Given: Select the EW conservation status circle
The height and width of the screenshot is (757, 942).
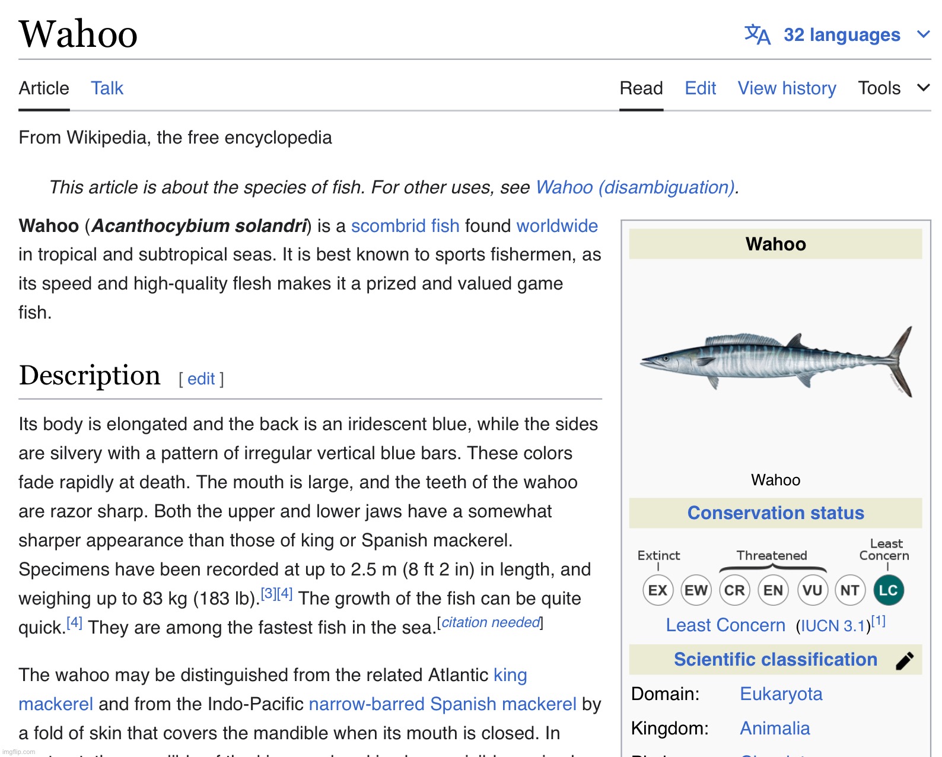Looking at the screenshot, I should tap(696, 590).
